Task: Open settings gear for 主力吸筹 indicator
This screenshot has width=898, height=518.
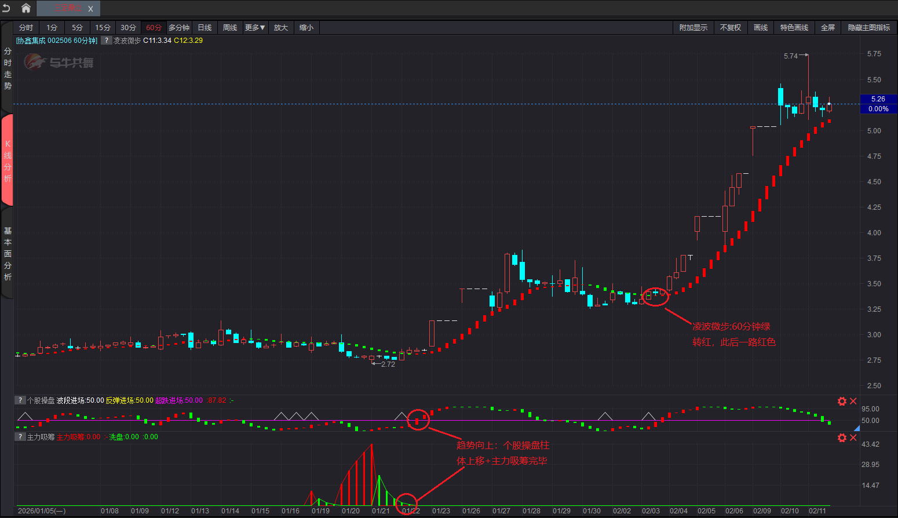Action: click(x=842, y=437)
